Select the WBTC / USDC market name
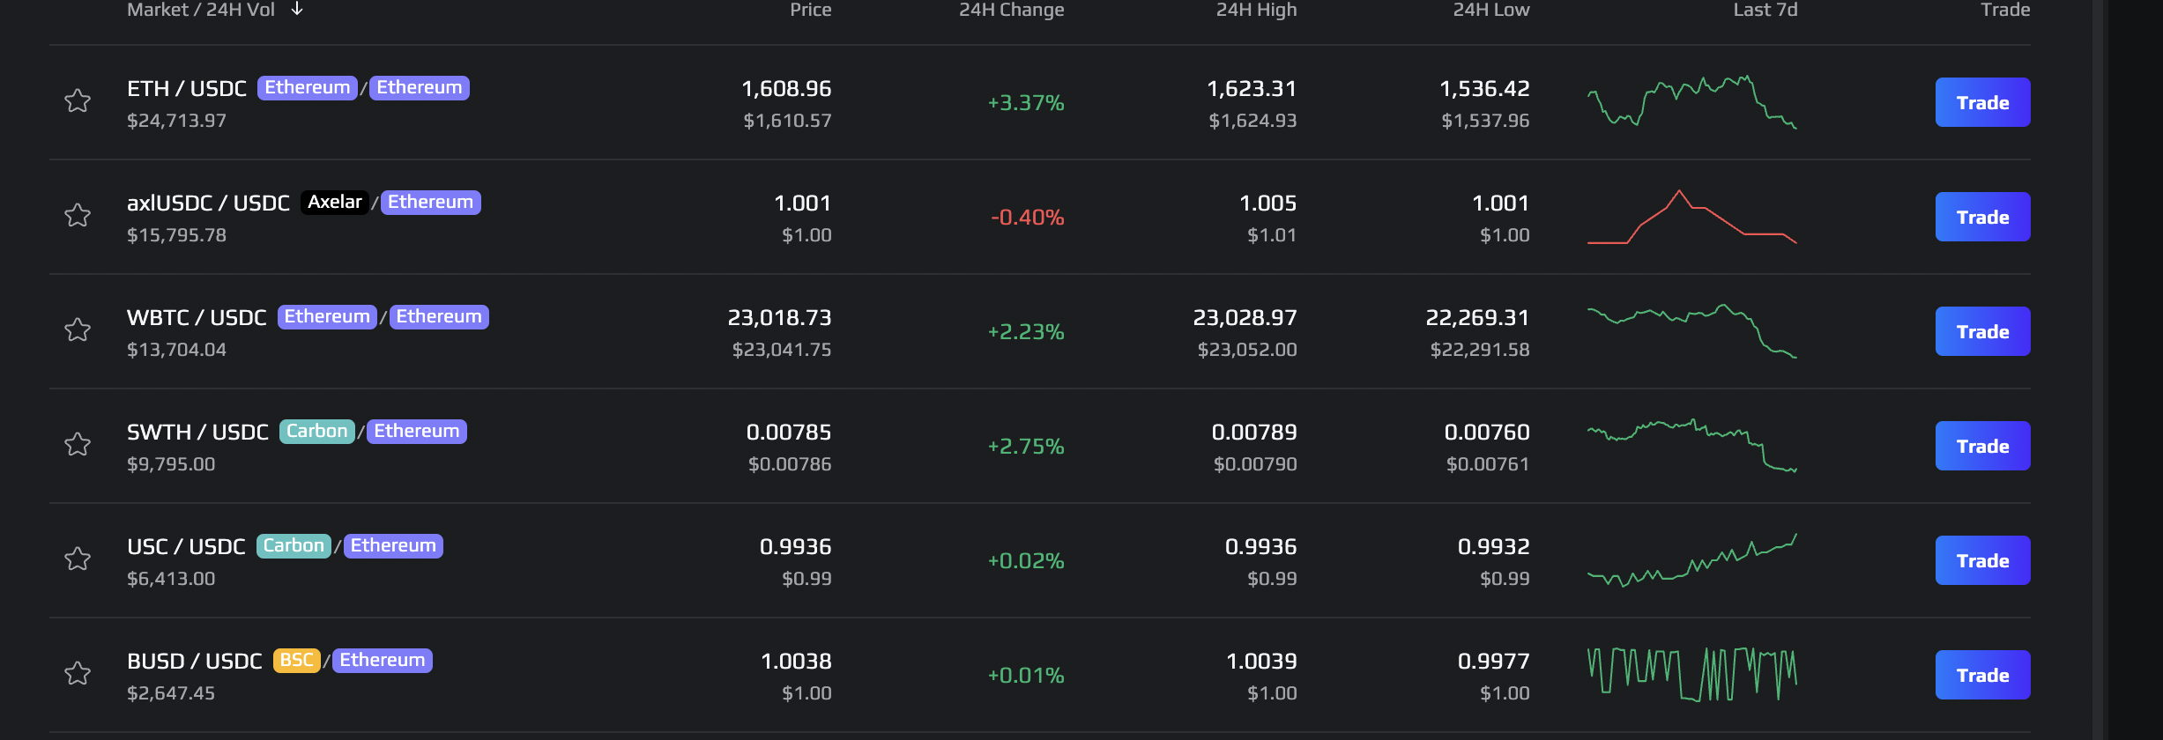This screenshot has width=2163, height=740. tap(197, 318)
